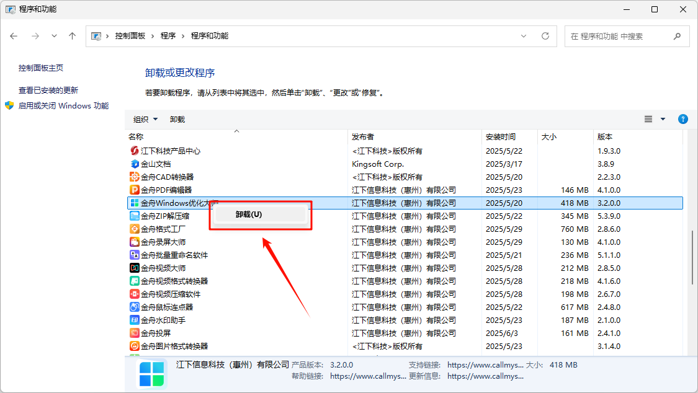The width and height of the screenshot is (698, 393).
Task: Expand the chevron after 程序 breadcrumb
Action: click(183, 36)
